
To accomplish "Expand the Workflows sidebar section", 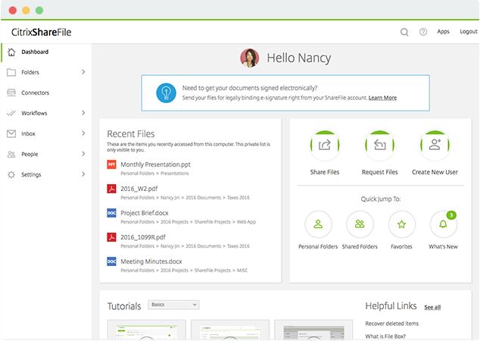I will coord(83,114).
